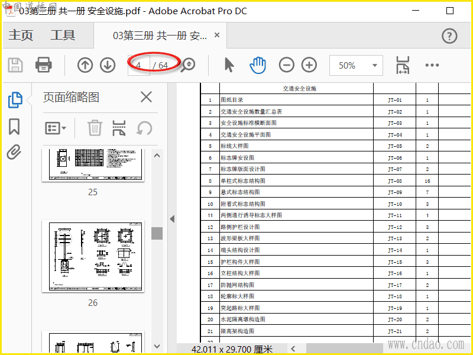Activate the Hand pan tool
473x355 pixels.
[258, 65]
